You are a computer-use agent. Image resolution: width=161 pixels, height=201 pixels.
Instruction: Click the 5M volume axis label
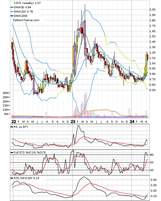tap(7, 114)
